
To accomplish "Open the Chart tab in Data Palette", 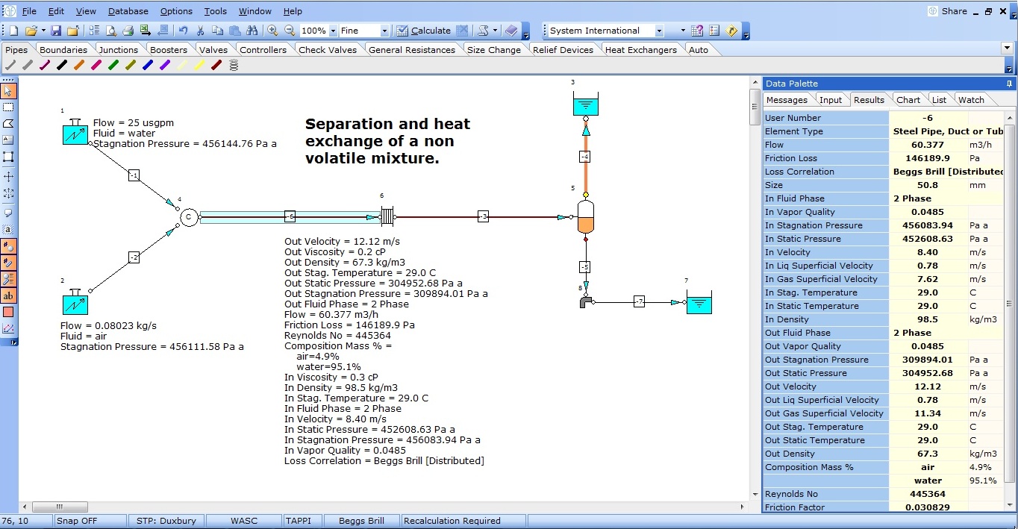I will 908,100.
